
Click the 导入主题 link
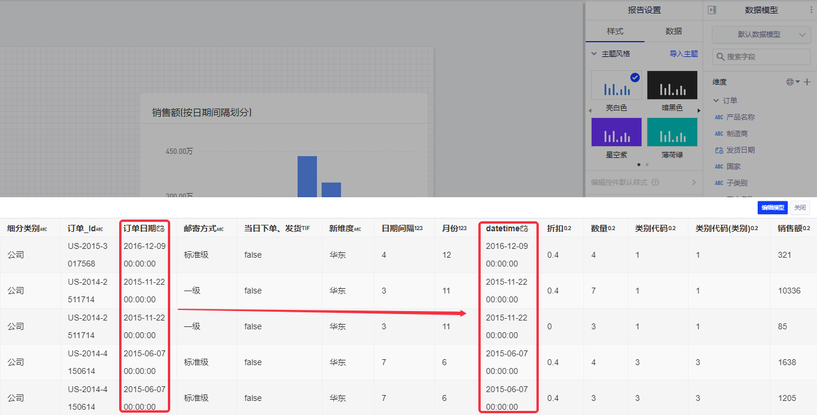[x=684, y=53]
